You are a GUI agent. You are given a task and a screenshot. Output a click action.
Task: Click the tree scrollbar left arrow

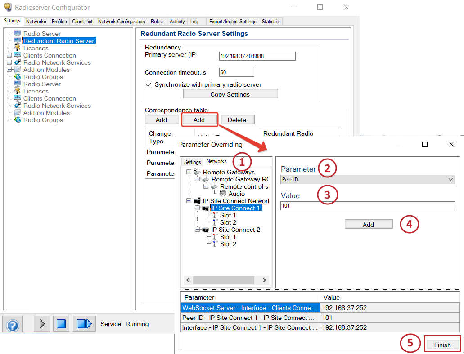point(188,280)
